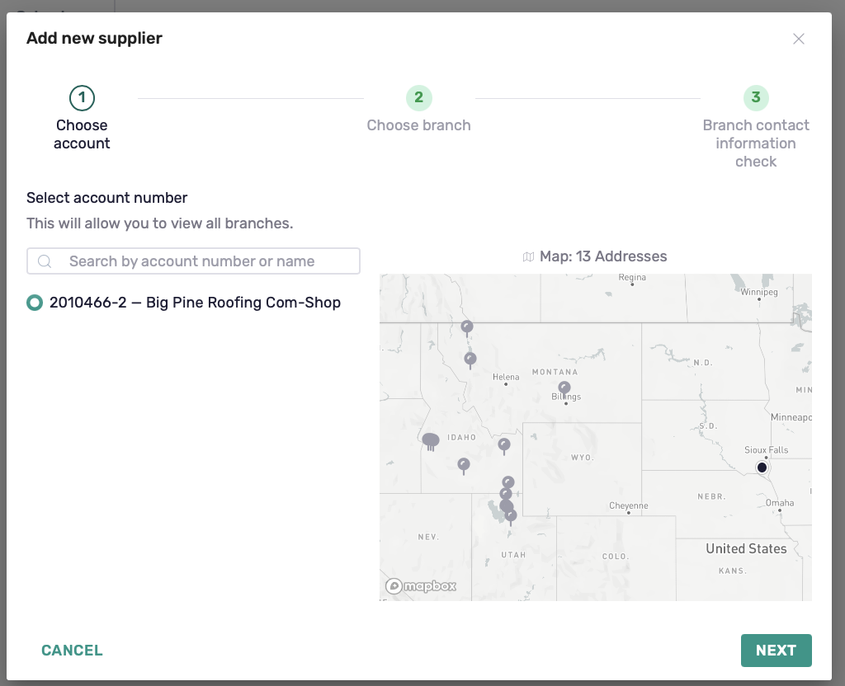Click the COLO. state label on the map
Viewport: 845px width, 686px height.
coord(615,557)
